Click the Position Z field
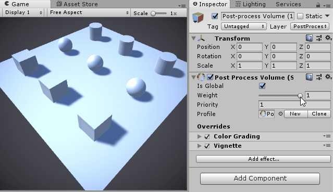This screenshot has width=333, height=192. [318, 47]
